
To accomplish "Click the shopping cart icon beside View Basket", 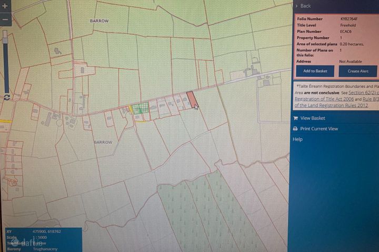I will coord(295,118).
